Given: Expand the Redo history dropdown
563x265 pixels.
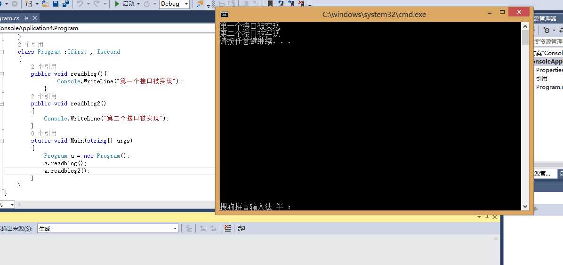Looking at the screenshot, I should coord(105,4).
